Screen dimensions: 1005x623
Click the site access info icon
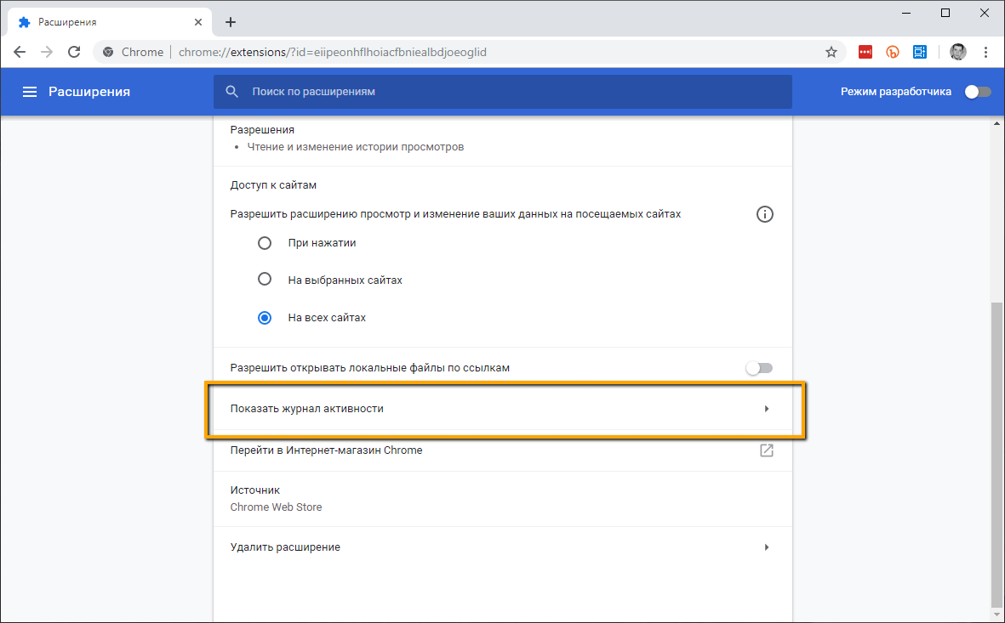click(x=764, y=214)
